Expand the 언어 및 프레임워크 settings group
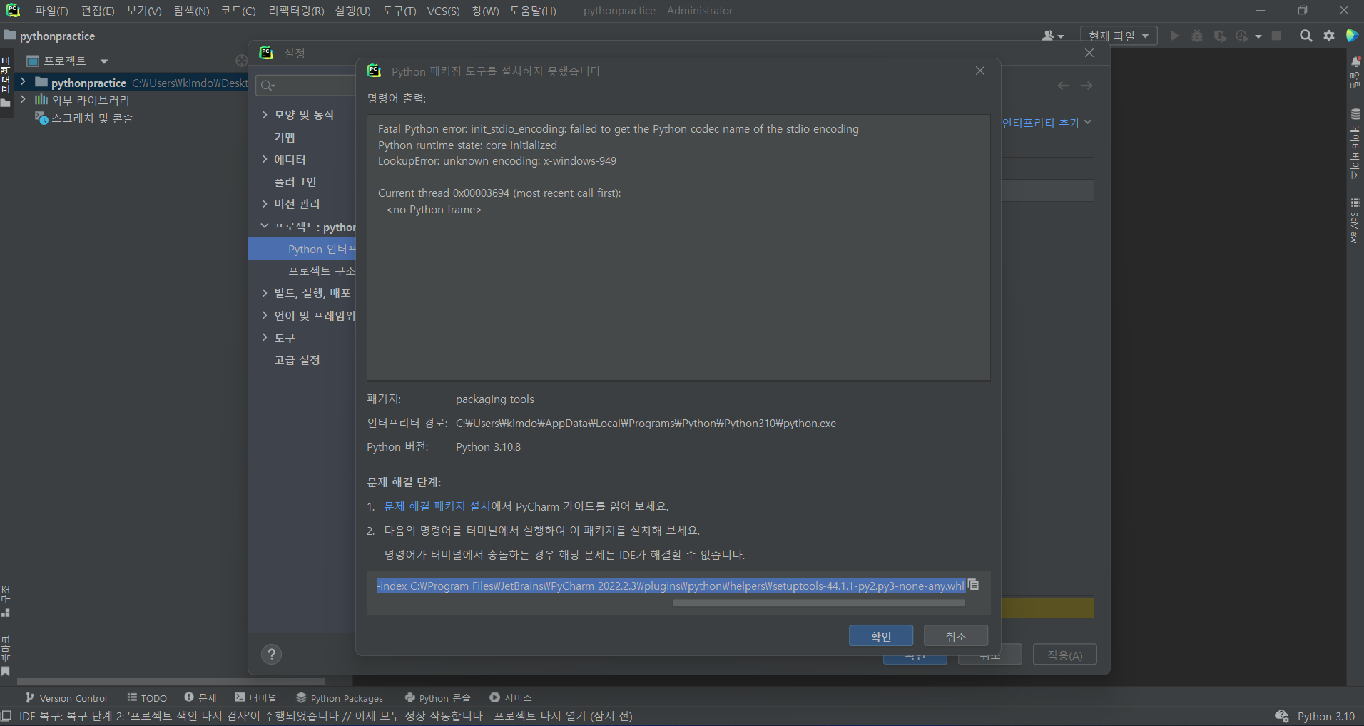Image resolution: width=1364 pixels, height=726 pixels. click(265, 315)
